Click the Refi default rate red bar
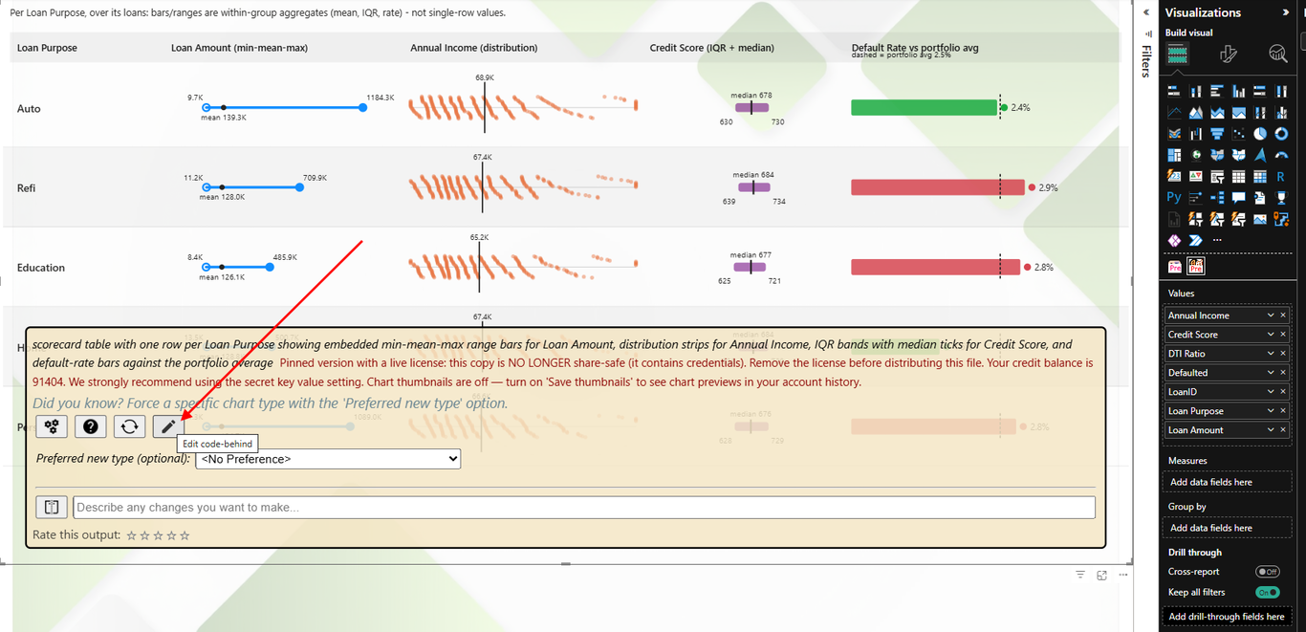Image resolution: width=1306 pixels, height=632 pixels. click(x=937, y=187)
